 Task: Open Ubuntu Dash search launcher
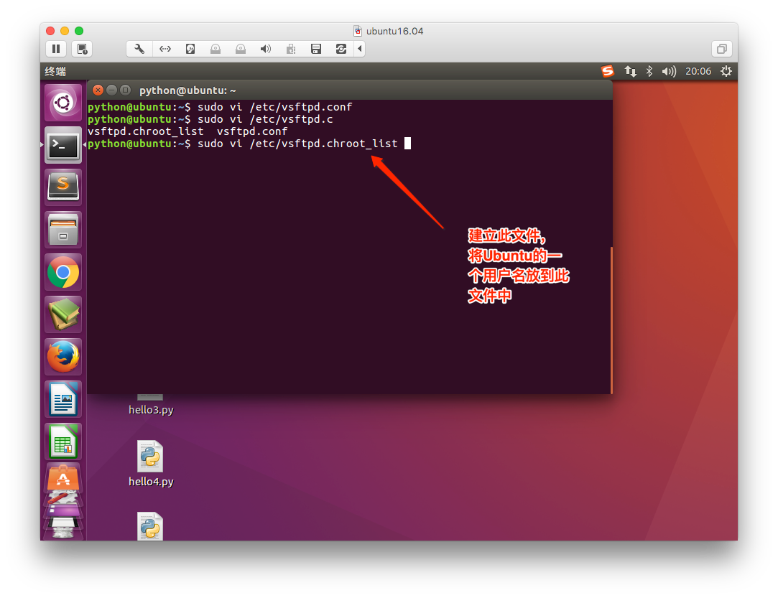click(x=63, y=103)
